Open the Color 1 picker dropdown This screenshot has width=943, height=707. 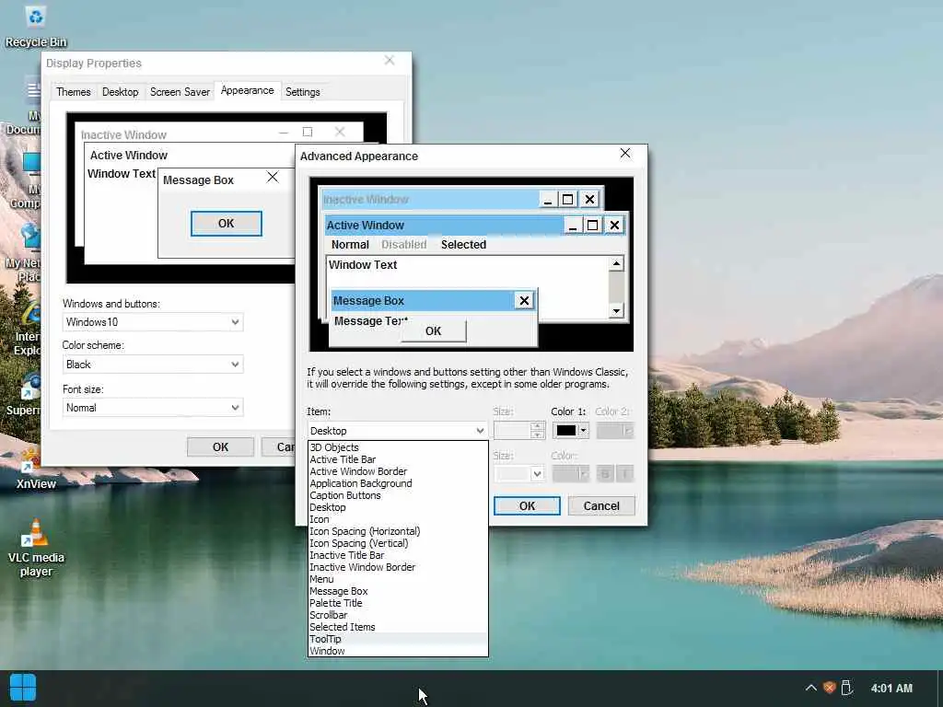570,431
